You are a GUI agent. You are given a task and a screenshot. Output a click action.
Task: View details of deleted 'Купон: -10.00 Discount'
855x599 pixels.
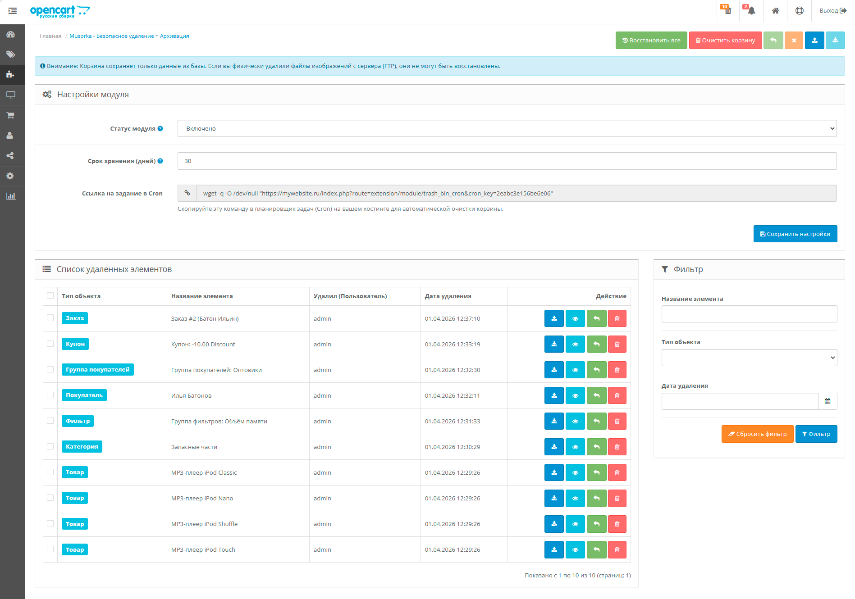tap(575, 344)
